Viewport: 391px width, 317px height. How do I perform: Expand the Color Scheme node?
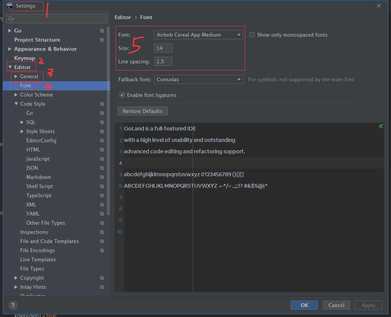[16, 95]
